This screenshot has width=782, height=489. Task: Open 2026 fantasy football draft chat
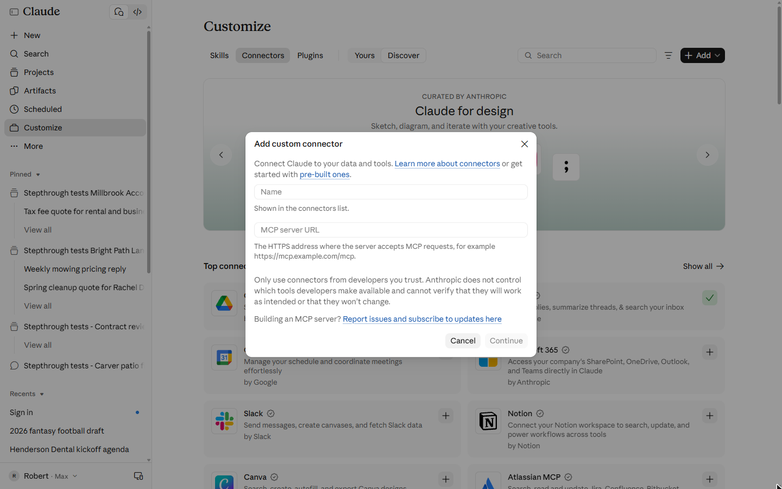pos(75,431)
